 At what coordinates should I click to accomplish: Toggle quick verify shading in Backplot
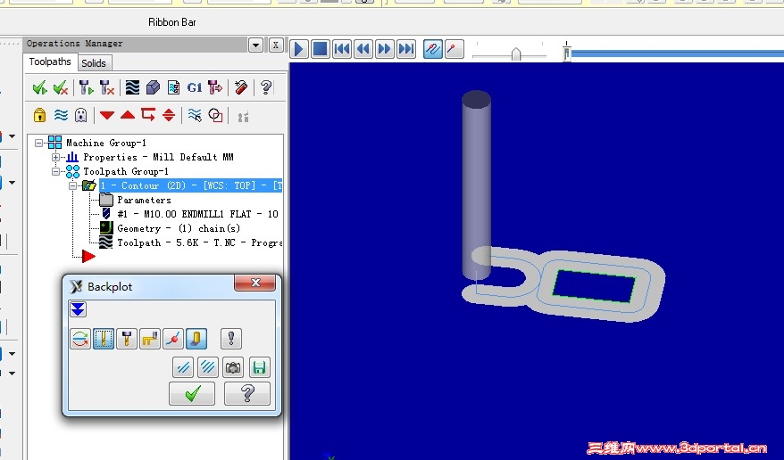click(x=196, y=340)
